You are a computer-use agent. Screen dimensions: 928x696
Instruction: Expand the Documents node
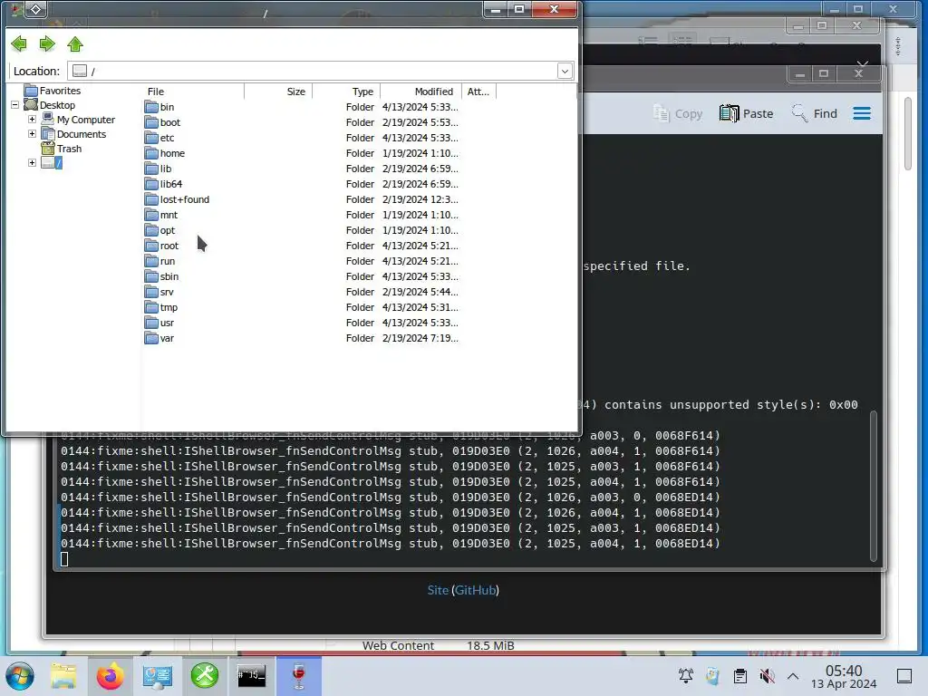tap(32, 134)
